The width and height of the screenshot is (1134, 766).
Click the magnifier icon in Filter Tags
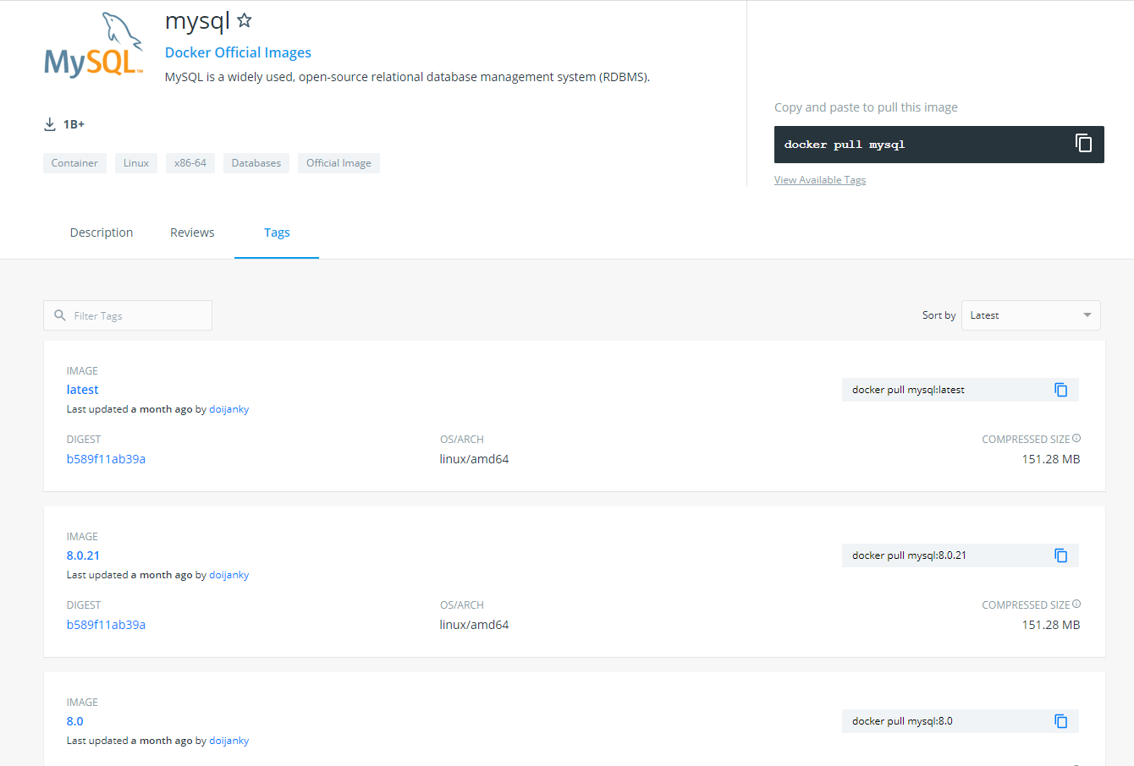pyautogui.click(x=59, y=315)
